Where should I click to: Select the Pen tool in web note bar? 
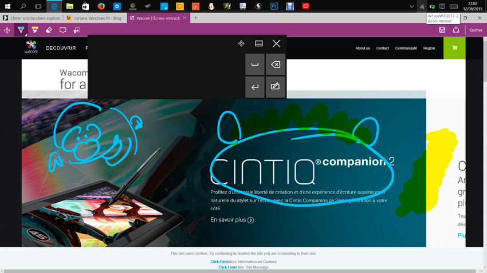tap(21, 30)
